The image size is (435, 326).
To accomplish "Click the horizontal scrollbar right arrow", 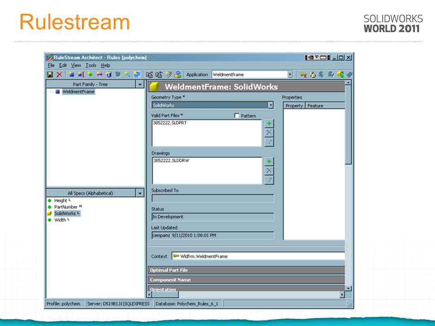I will pos(342,294).
